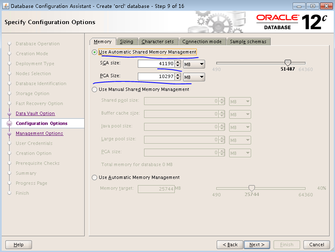Click the Finish button
The image size is (335, 252).
tap(287, 245)
